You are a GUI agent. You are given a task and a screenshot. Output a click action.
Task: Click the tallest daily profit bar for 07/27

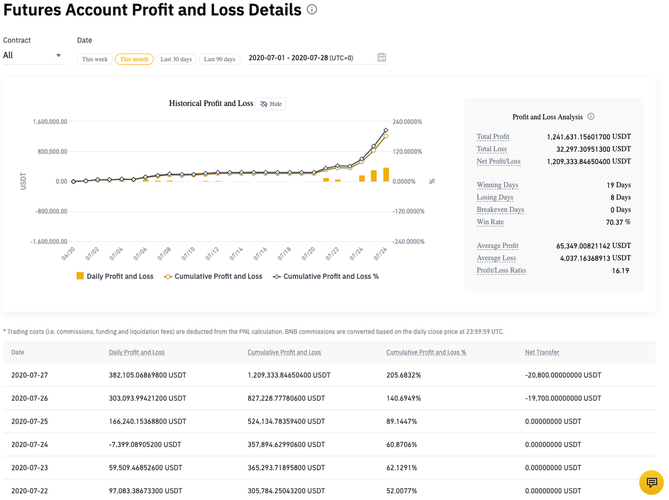coord(386,174)
